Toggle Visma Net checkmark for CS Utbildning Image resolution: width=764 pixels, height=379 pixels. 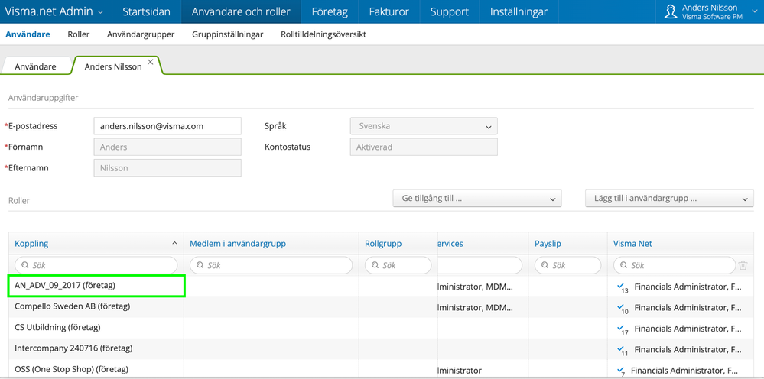pos(621,328)
